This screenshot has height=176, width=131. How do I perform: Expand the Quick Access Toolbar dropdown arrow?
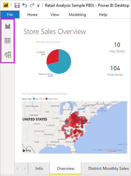click(x=38, y=6)
